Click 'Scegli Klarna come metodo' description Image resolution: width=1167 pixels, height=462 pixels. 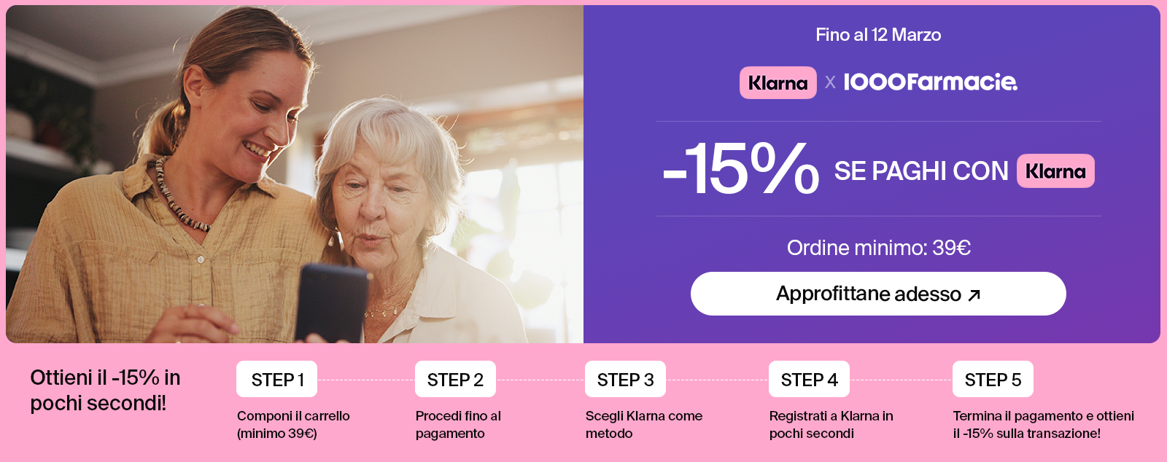pyautogui.click(x=643, y=425)
